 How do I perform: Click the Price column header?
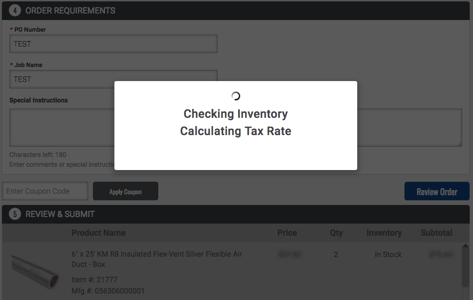(x=287, y=233)
